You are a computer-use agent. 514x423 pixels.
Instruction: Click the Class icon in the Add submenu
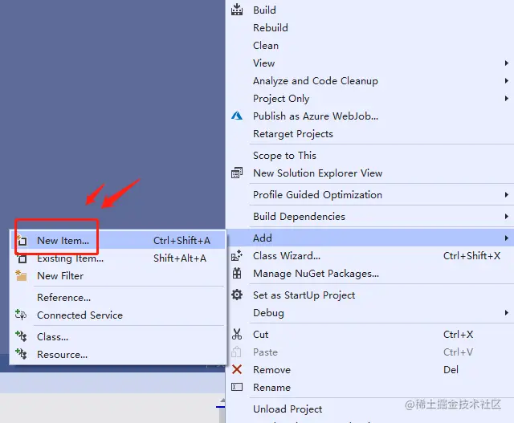pyautogui.click(x=21, y=336)
